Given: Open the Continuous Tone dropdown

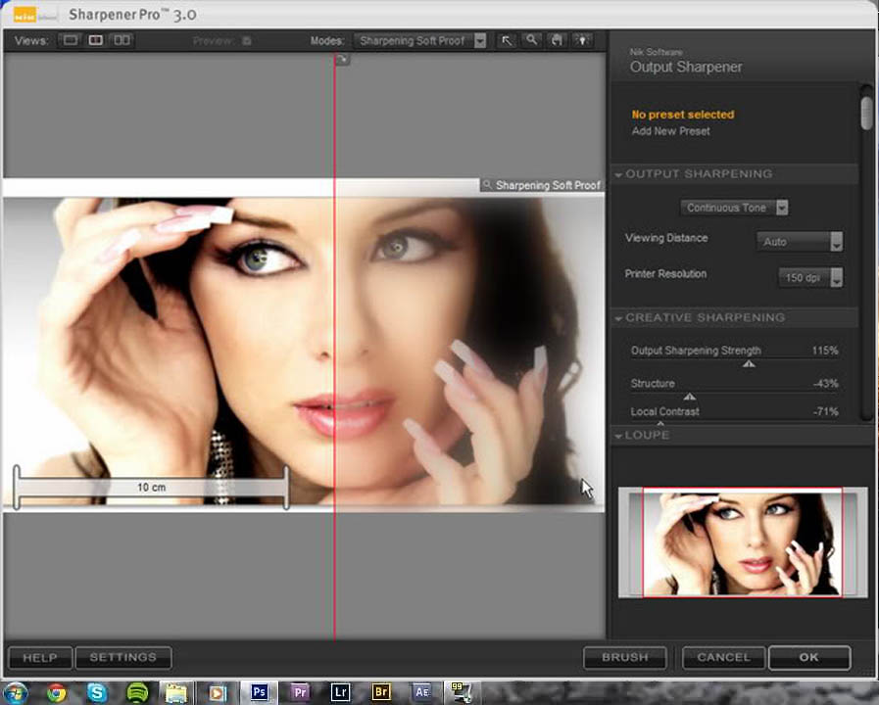Looking at the screenshot, I should click(734, 208).
